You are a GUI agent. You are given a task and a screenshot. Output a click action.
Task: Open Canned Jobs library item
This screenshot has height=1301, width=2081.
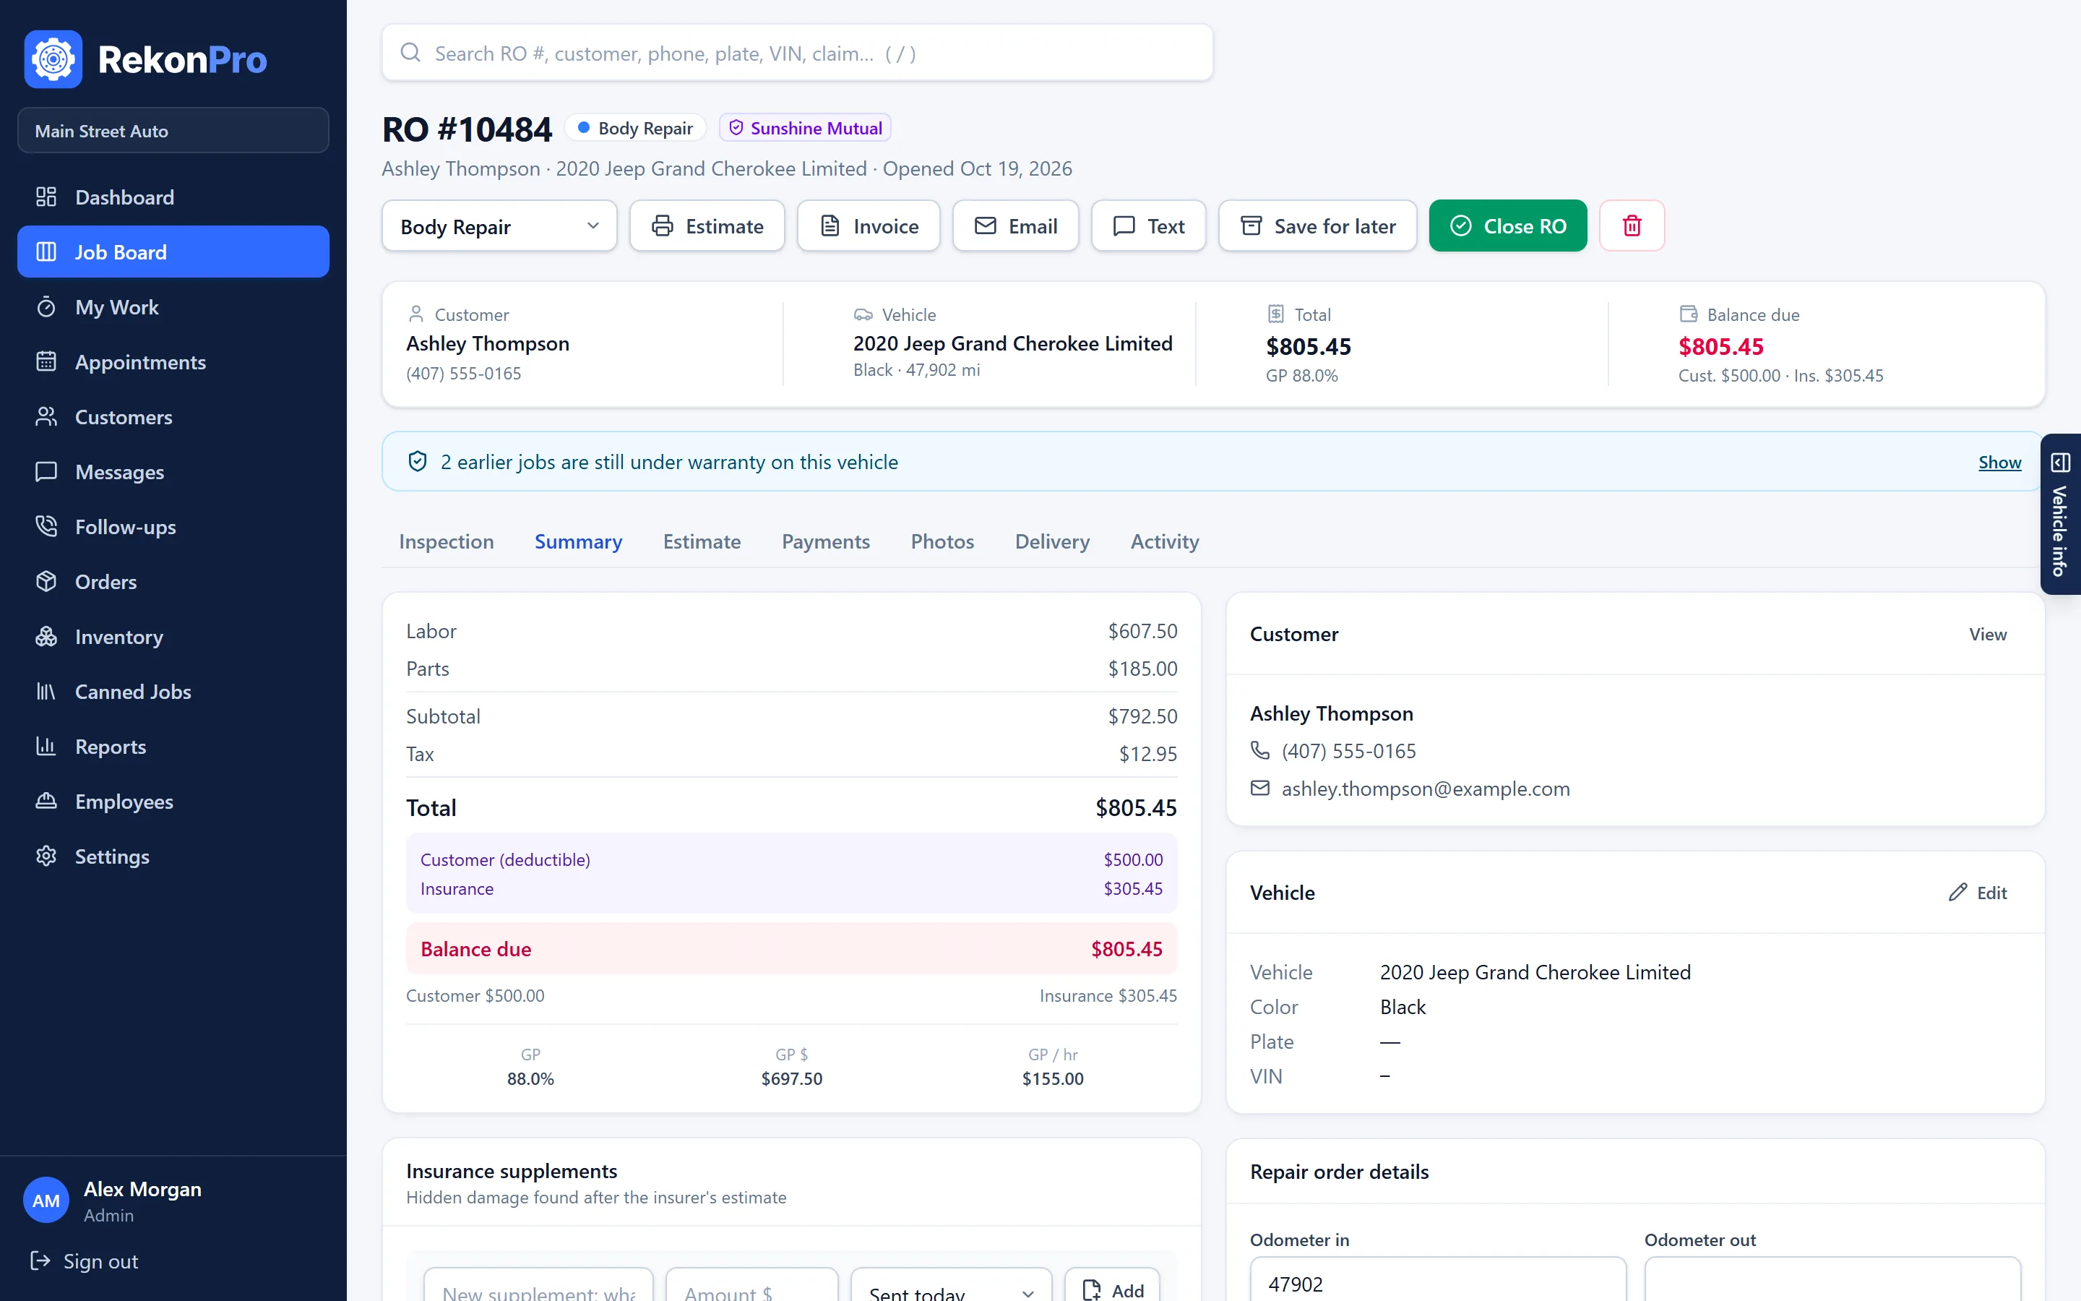coord(173,692)
